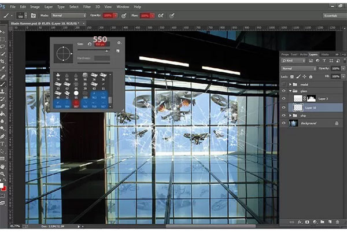Select the Eraser tool

pyautogui.click(x=3, y=106)
